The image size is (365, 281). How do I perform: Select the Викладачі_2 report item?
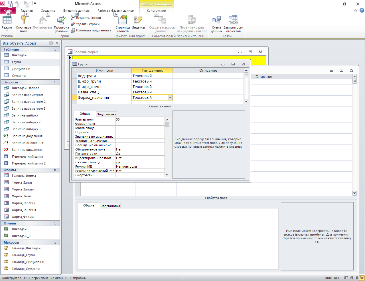pyautogui.click(x=30, y=236)
